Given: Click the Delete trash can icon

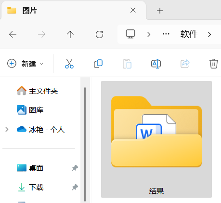Looking at the screenshot, I should pos(214,64).
